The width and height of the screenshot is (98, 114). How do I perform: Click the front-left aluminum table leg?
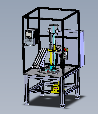pos(27,88)
